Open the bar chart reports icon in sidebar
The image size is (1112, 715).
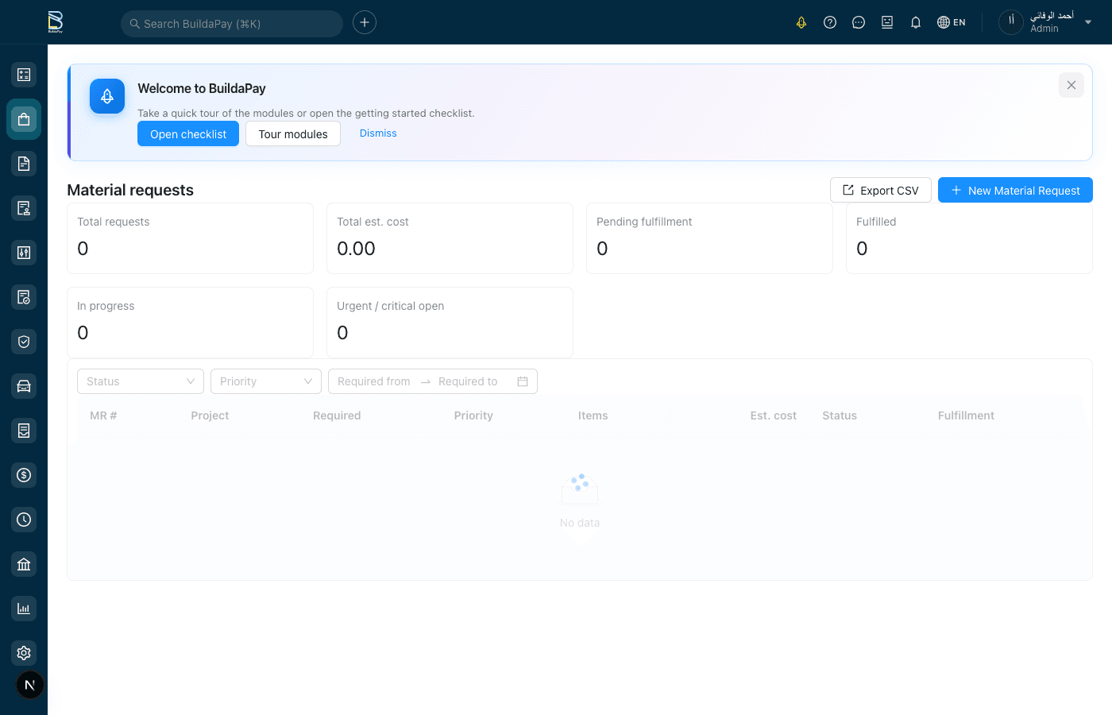24,609
